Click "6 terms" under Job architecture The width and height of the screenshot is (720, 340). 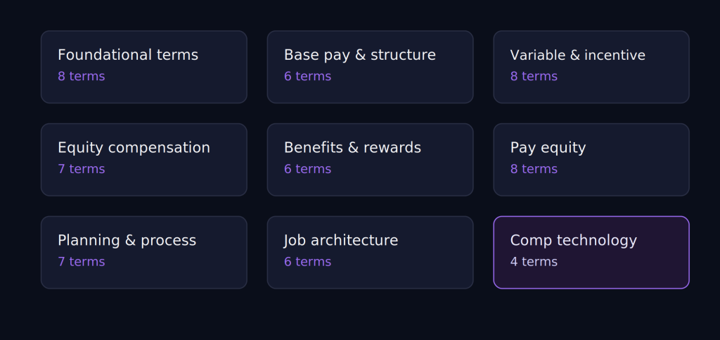pos(308,262)
